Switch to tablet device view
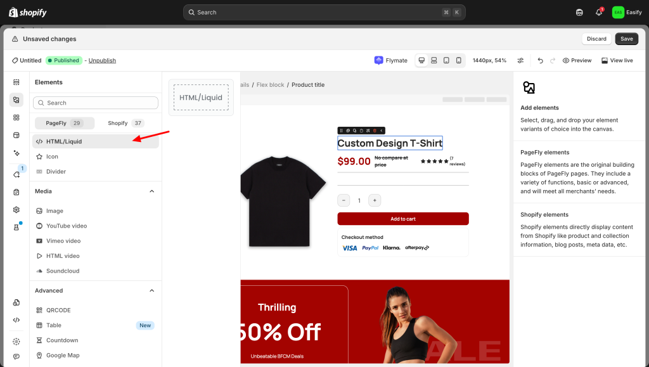This screenshot has height=367, width=649. pyautogui.click(x=446, y=60)
